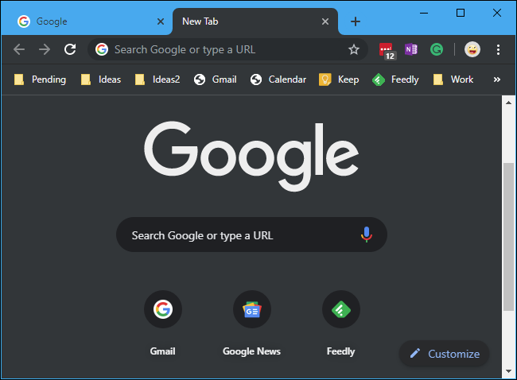Click the address bar omnibox
The height and width of the screenshot is (380, 517).
pyautogui.click(x=227, y=49)
